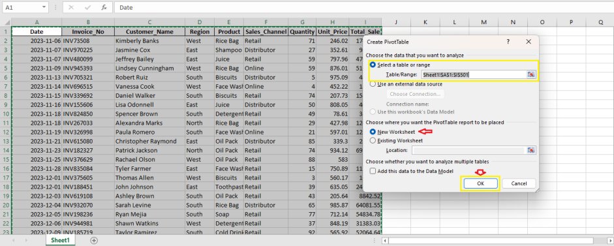Click the Location range selector icon

pyautogui.click(x=531, y=150)
